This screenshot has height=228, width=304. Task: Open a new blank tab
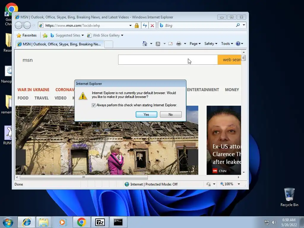point(109,45)
